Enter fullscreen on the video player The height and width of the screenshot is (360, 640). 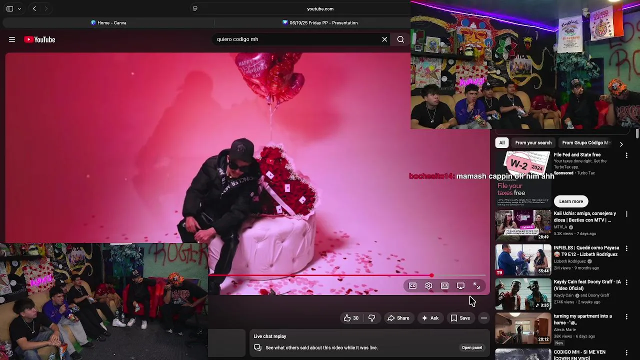[476, 285]
